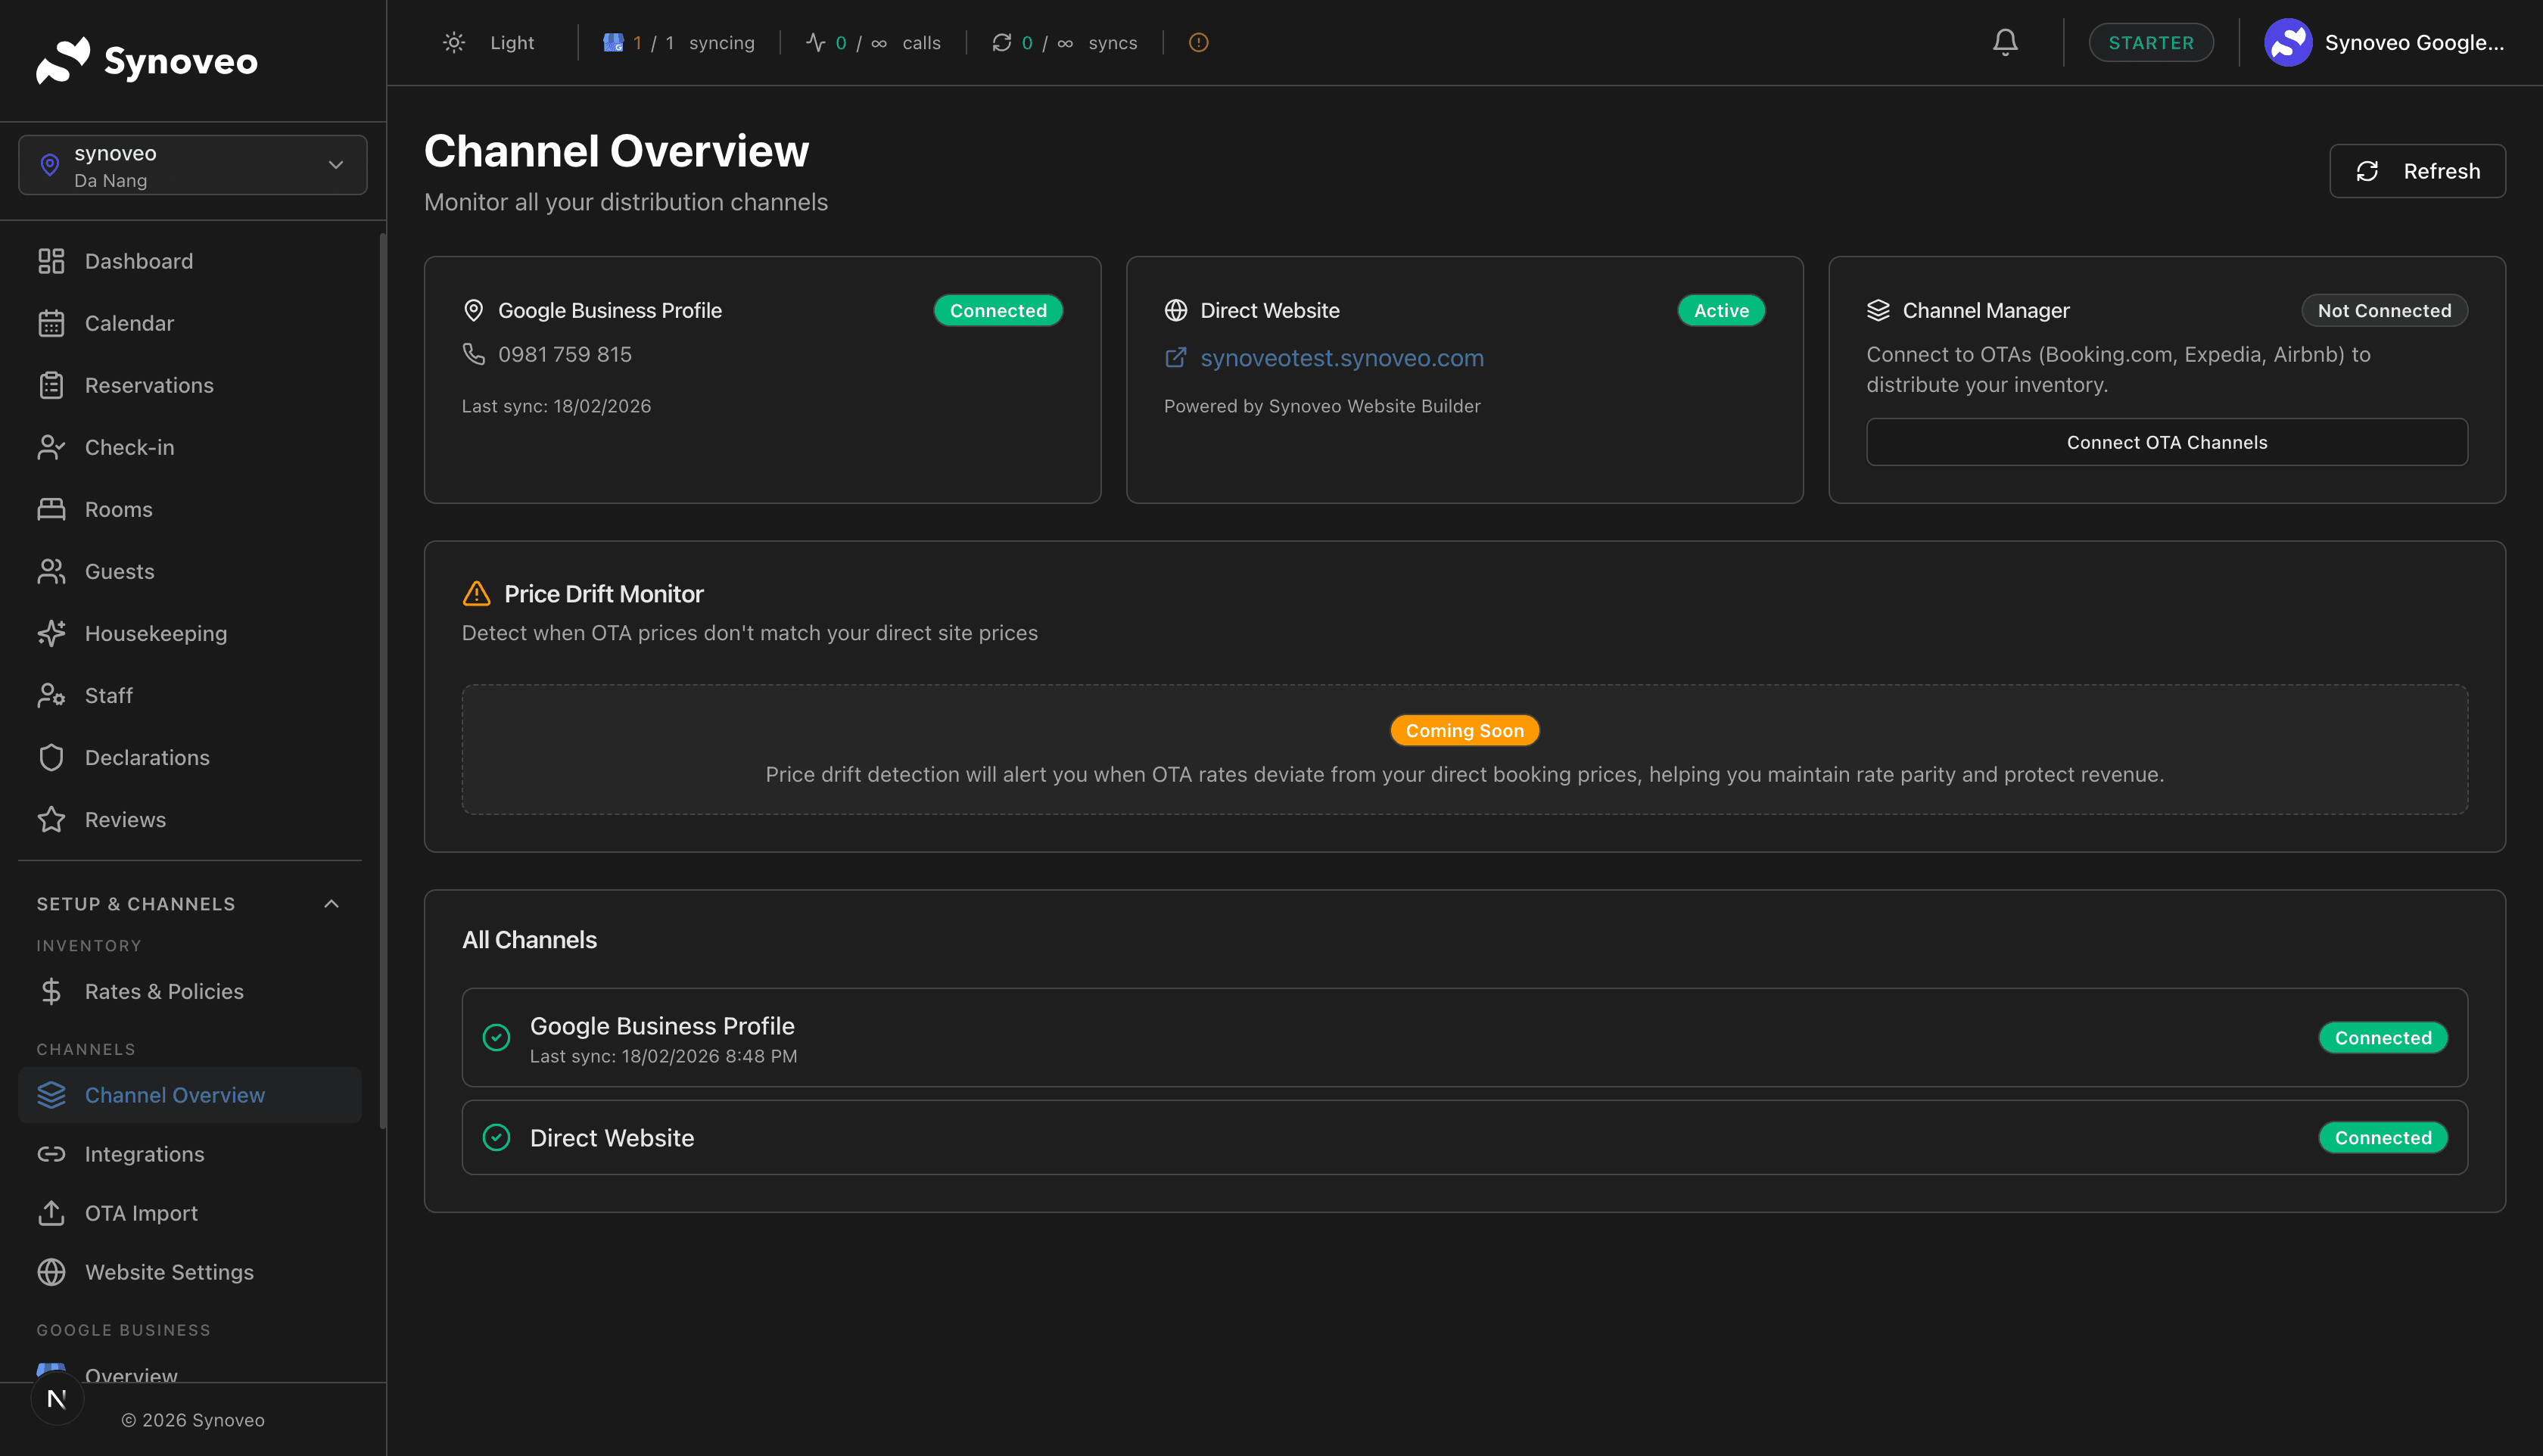2543x1456 pixels.
Task: Click the Synoveo user avatar icon
Action: tap(2287, 42)
